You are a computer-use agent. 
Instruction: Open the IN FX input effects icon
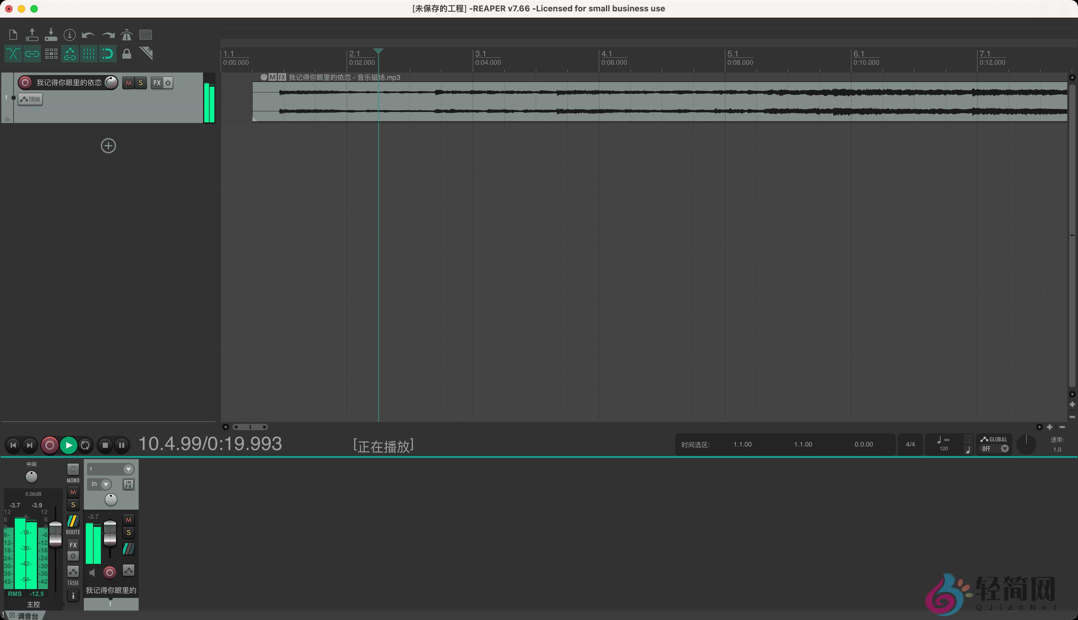click(x=128, y=484)
